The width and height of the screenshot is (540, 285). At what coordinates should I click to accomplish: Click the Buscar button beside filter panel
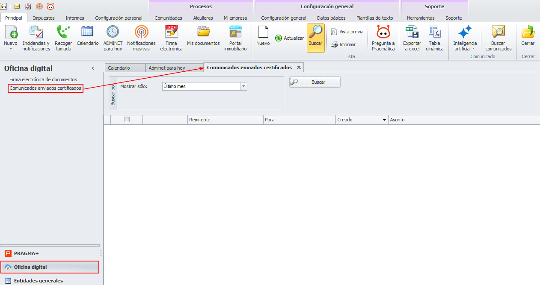click(315, 82)
